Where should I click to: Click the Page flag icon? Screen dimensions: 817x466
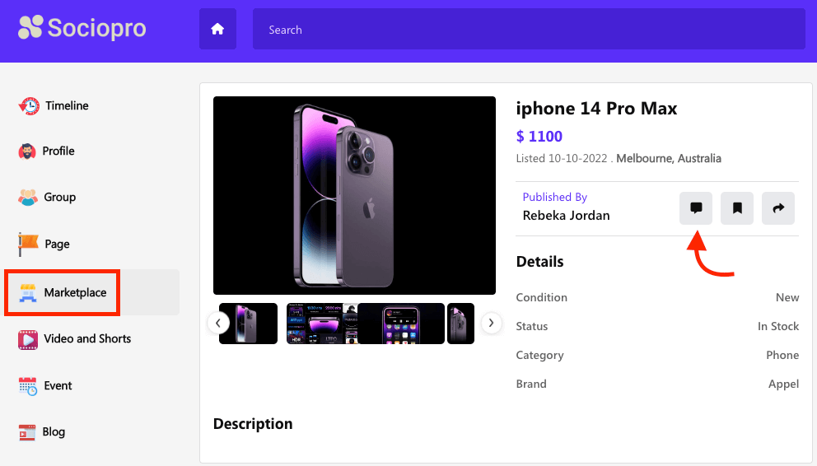(29, 244)
